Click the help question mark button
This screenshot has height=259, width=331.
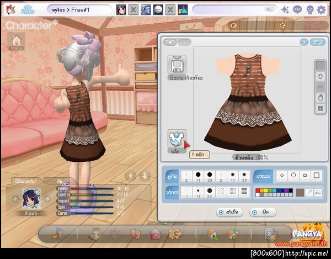pos(304,43)
